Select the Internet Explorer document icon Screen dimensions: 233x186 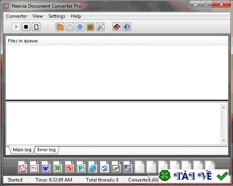coord(93,167)
